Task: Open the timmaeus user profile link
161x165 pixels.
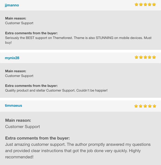Action: click(x=13, y=106)
